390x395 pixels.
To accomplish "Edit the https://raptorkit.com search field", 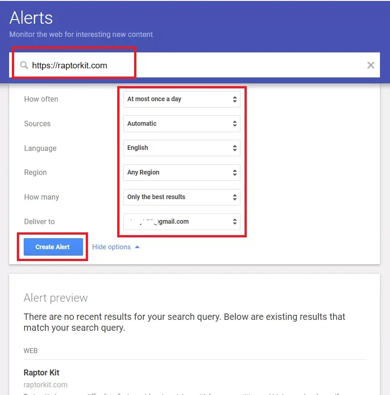I will (x=194, y=65).
